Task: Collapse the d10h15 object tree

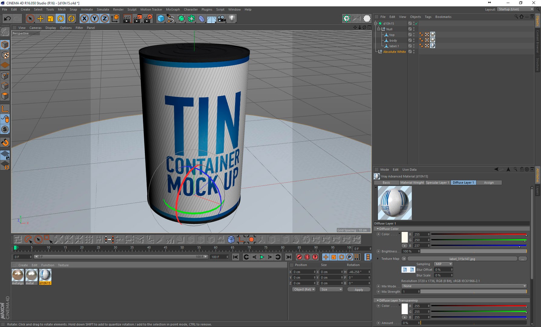Action: 376,23
